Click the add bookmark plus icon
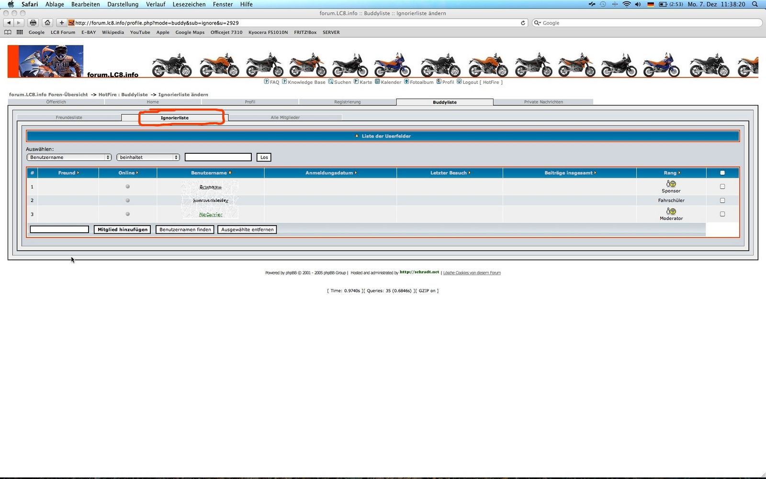 click(x=61, y=23)
